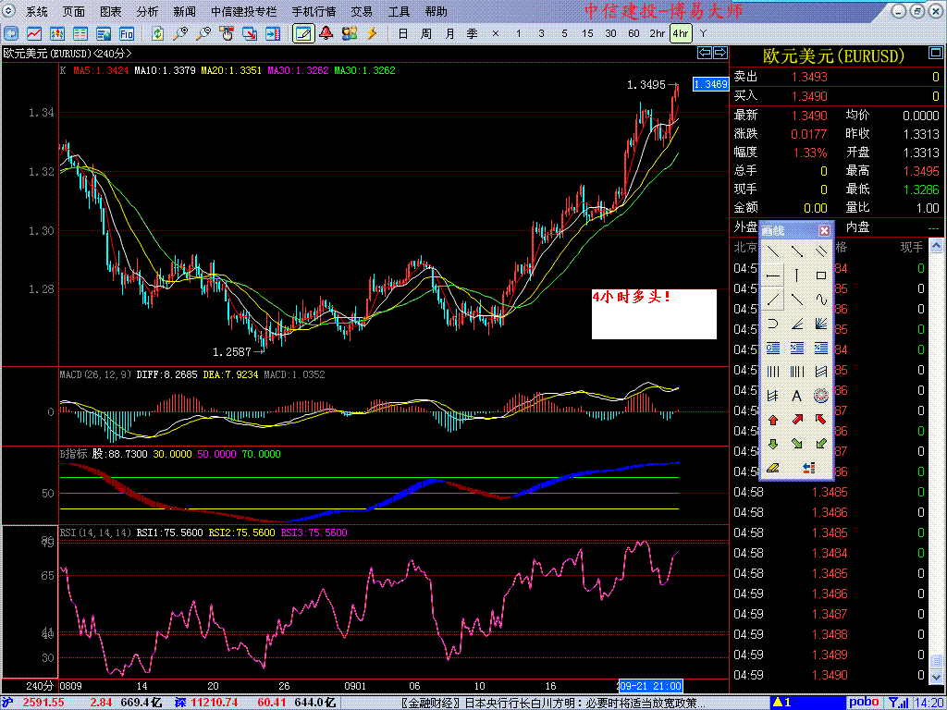
Task: Open the 工具 menu
Action: pos(399,12)
